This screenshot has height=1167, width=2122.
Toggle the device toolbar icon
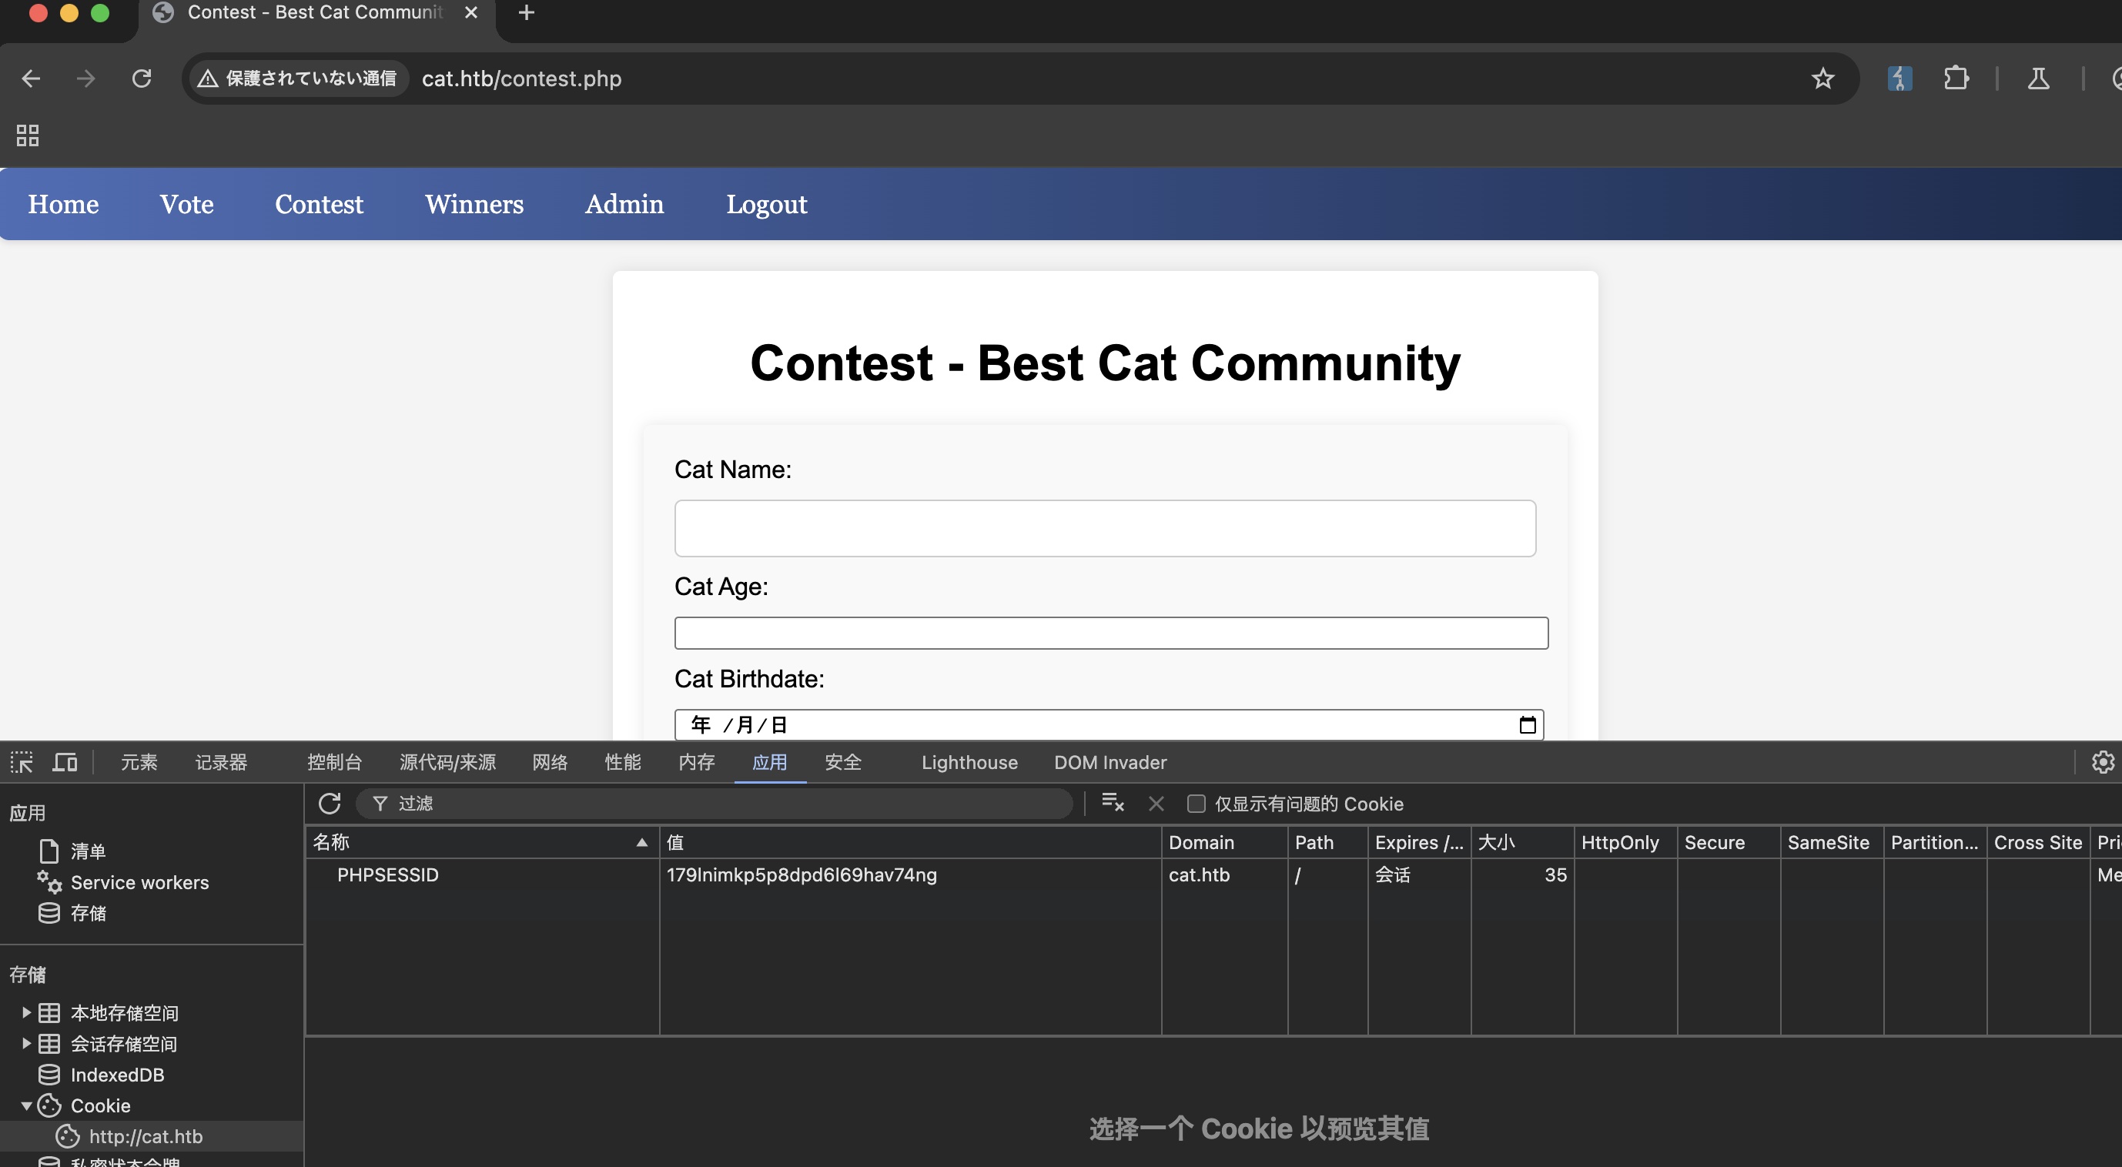pyautogui.click(x=64, y=762)
